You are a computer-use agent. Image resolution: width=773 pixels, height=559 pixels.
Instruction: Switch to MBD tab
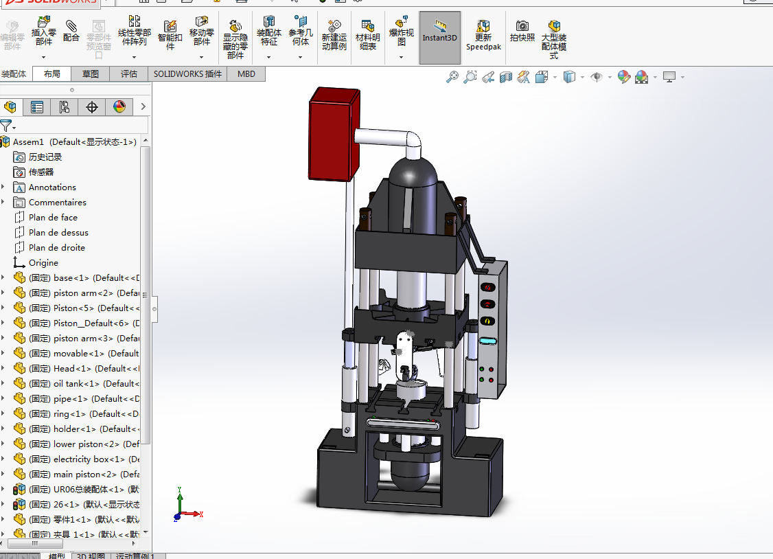[x=246, y=74]
